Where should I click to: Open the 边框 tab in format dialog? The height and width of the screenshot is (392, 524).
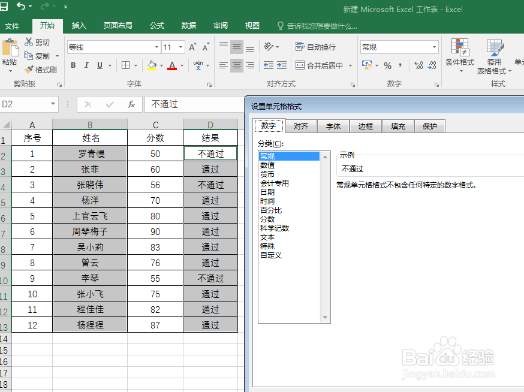point(365,126)
